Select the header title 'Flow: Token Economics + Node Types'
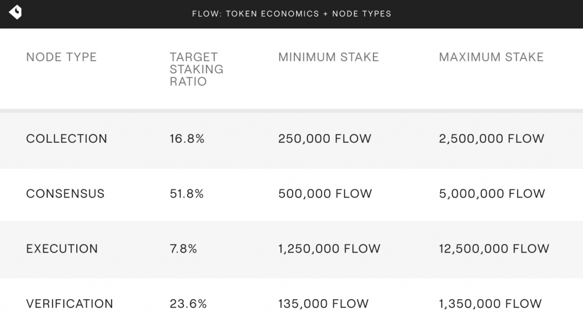 point(291,14)
